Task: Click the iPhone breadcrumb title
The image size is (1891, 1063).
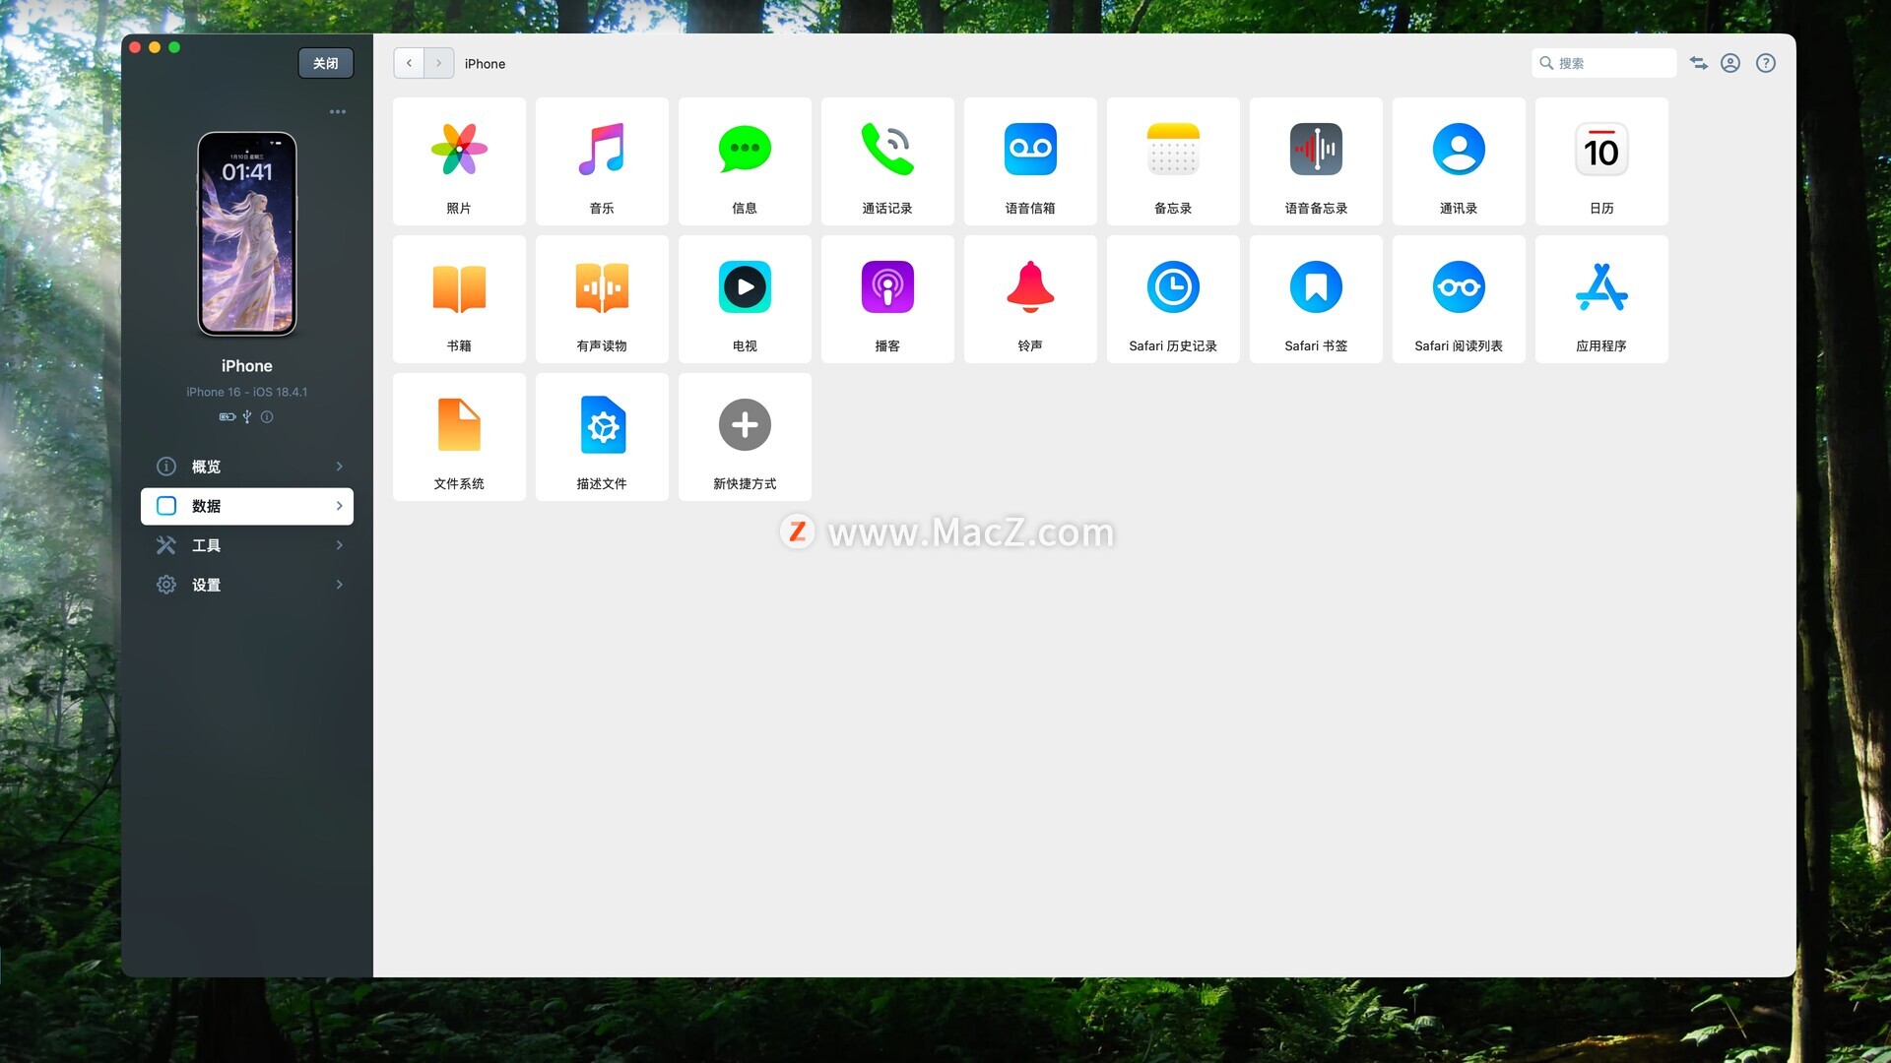Action: point(485,64)
